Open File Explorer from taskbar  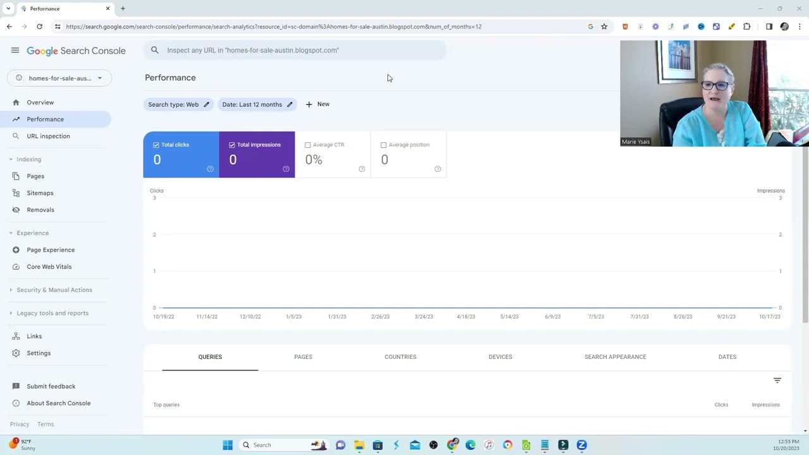coord(359,445)
